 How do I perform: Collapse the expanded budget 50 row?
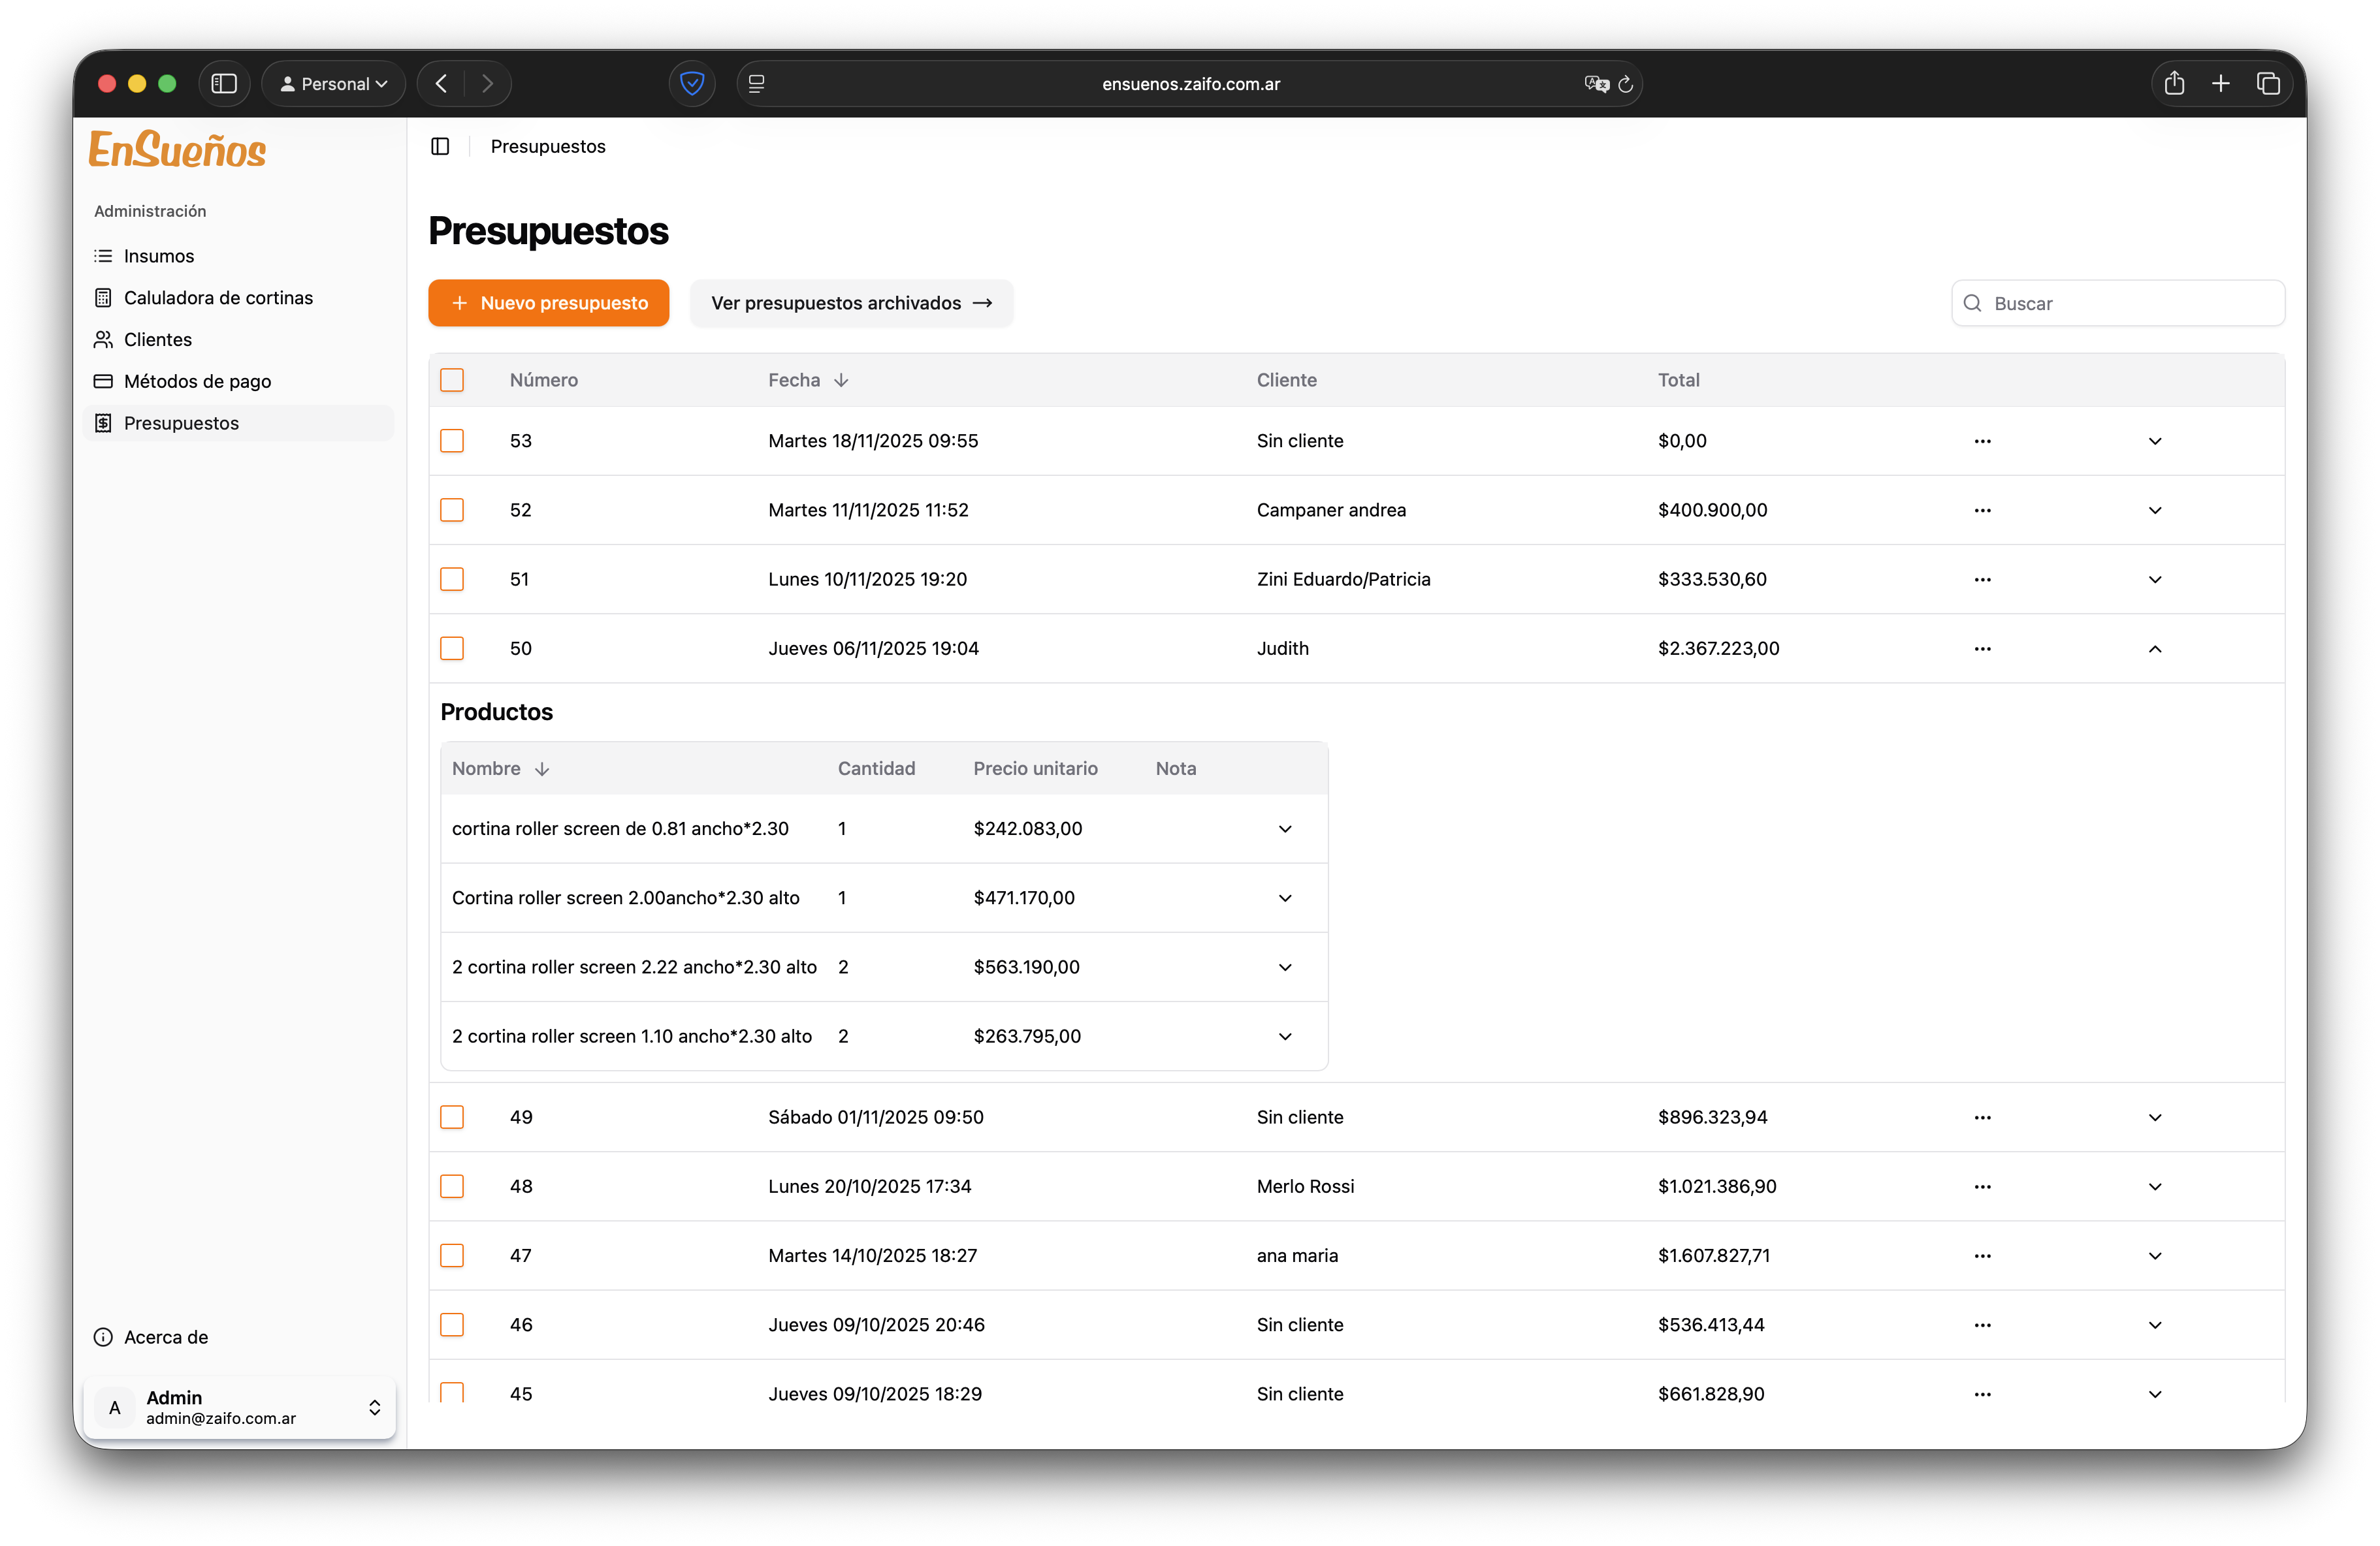2154,648
